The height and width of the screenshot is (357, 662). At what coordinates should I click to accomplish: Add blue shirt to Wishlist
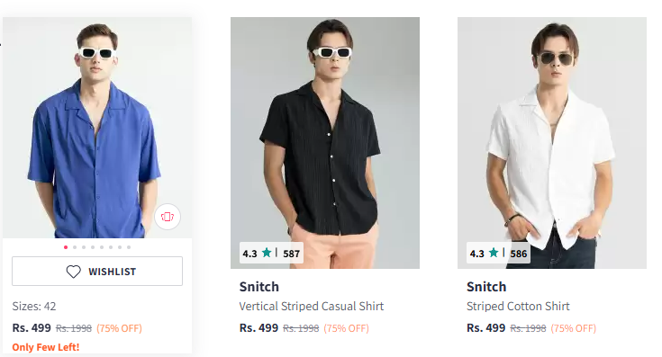[x=97, y=271]
